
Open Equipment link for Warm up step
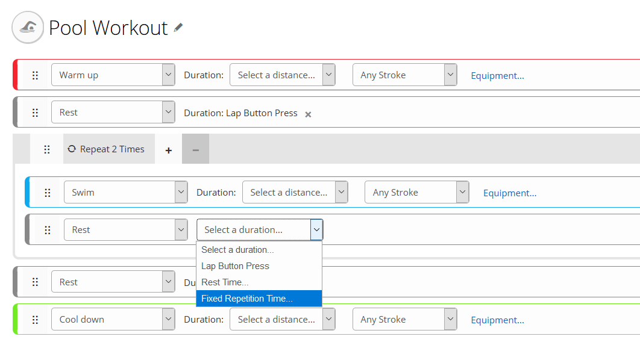point(497,76)
